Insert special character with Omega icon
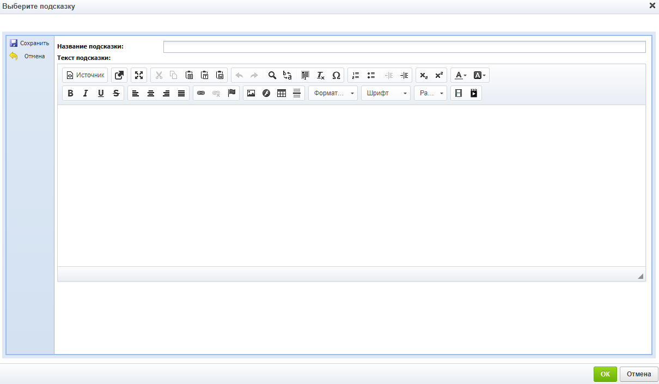The image size is (659, 384). 336,75
